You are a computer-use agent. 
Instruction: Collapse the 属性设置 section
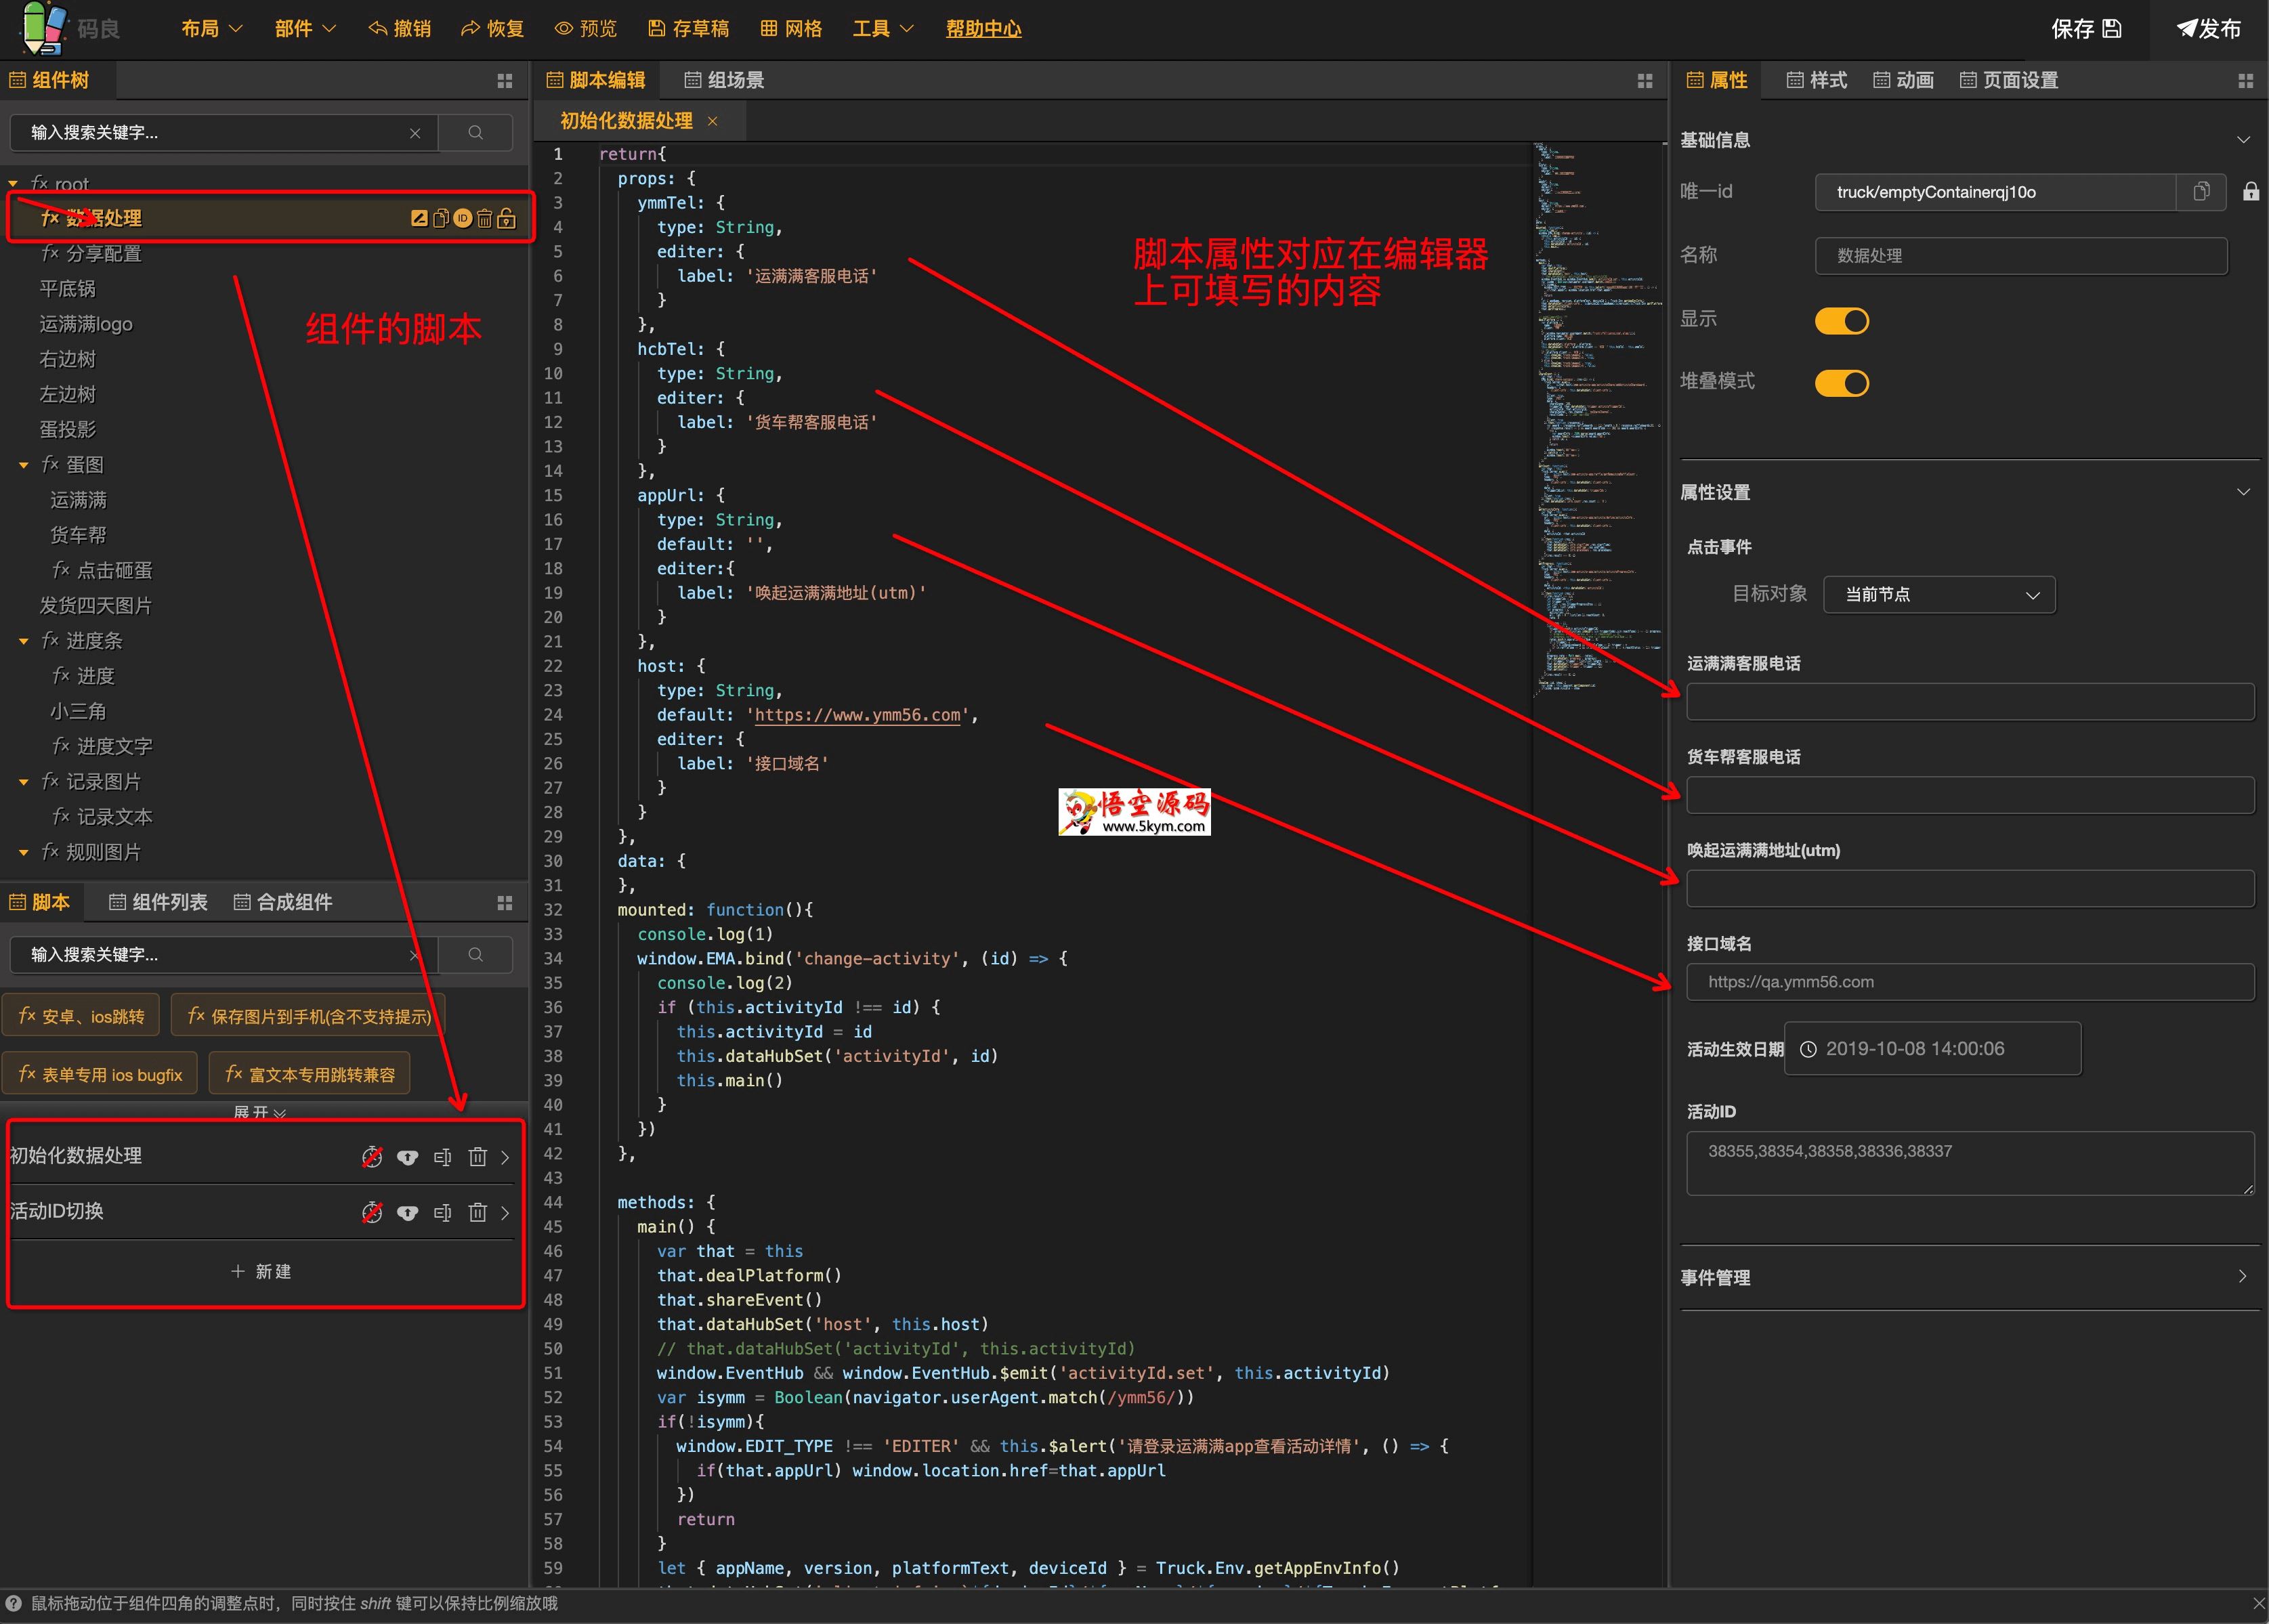pos(2243,492)
